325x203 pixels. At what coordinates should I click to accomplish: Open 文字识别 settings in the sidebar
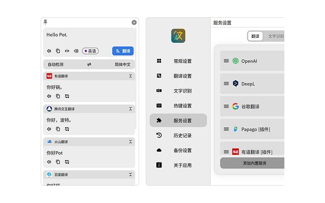click(178, 91)
